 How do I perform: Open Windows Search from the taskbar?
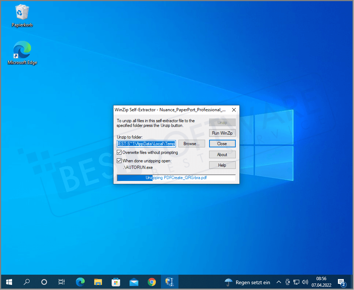pos(26,282)
